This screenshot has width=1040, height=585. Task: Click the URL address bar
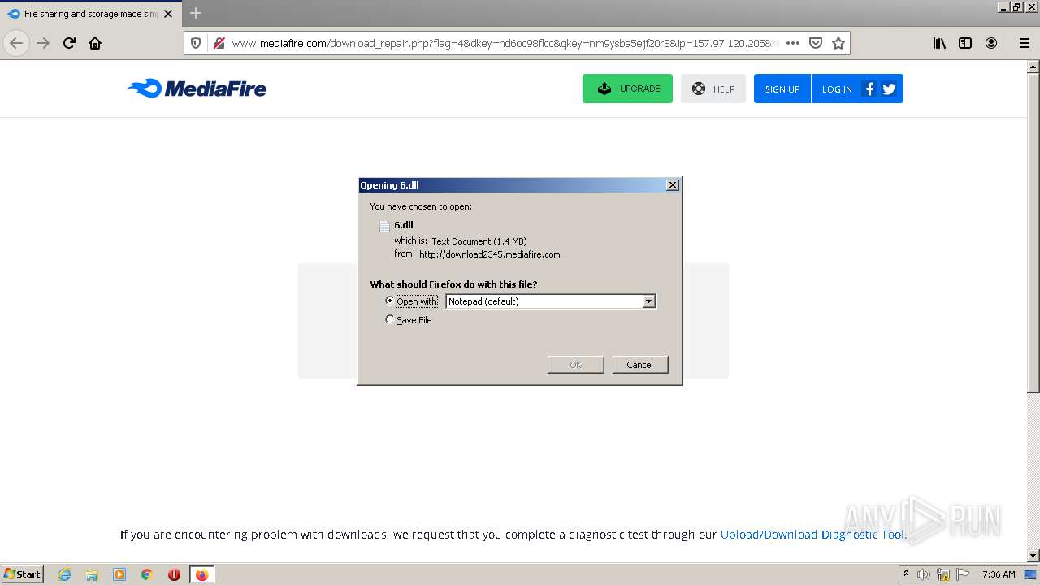504,43
